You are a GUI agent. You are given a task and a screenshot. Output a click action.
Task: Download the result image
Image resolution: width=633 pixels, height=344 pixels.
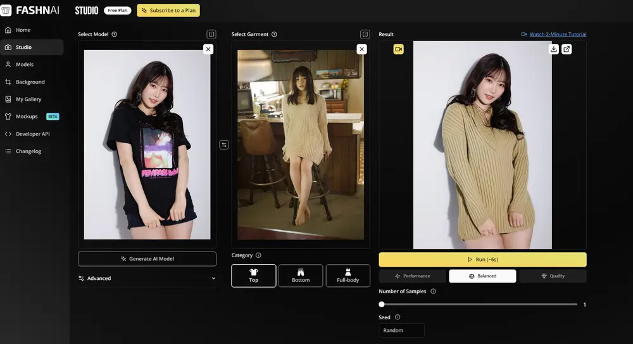[x=554, y=49]
